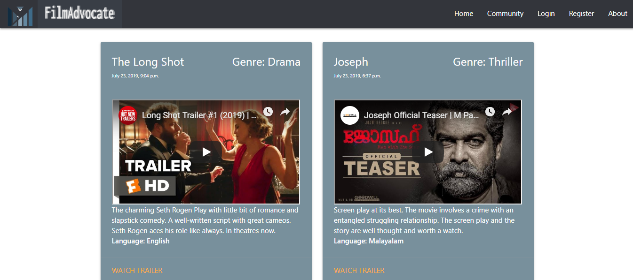Image resolution: width=633 pixels, height=280 pixels.
Task: Click Watch Later clock on Joseph video
Action: pyautogui.click(x=490, y=112)
